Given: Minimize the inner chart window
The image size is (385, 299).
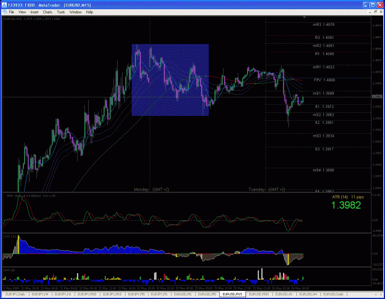Looking at the screenshot, I should coord(370,12).
